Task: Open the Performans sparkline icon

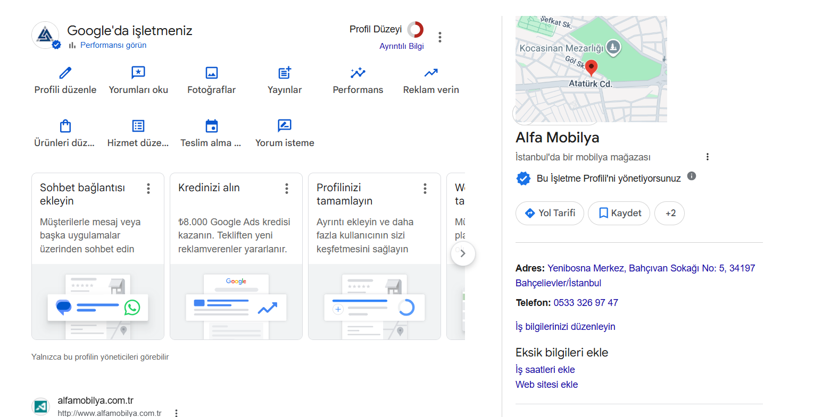Action: tap(358, 73)
